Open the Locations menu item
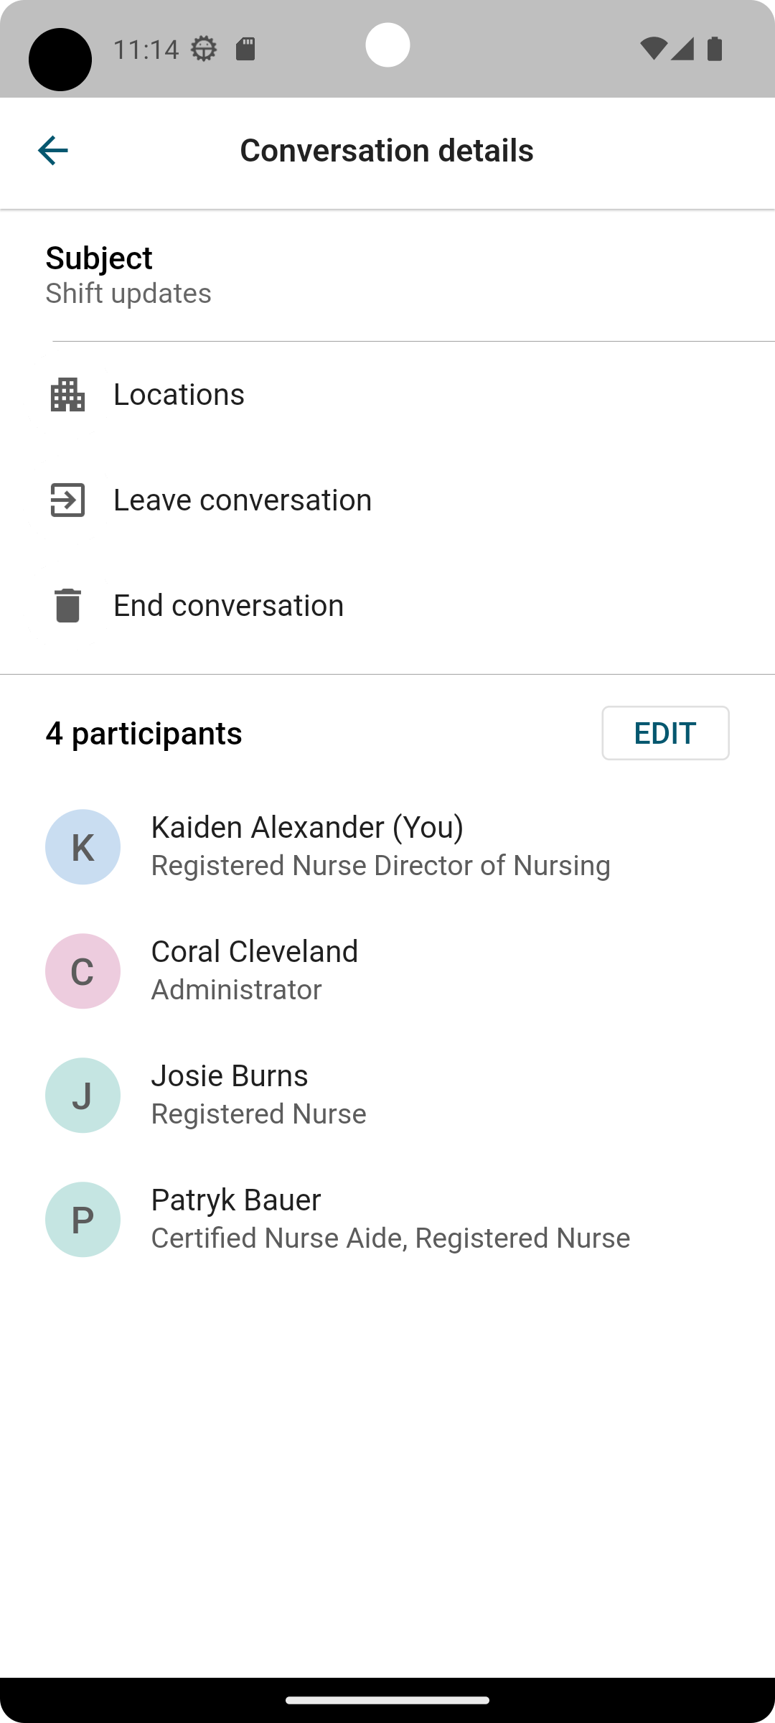Screen dimensions: 775x1723 tap(387, 395)
